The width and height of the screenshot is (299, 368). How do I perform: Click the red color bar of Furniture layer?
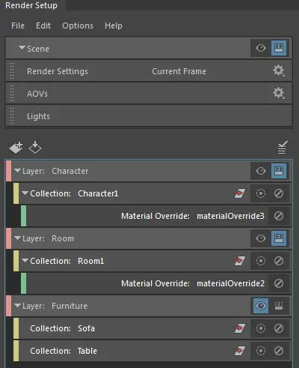point(9,306)
